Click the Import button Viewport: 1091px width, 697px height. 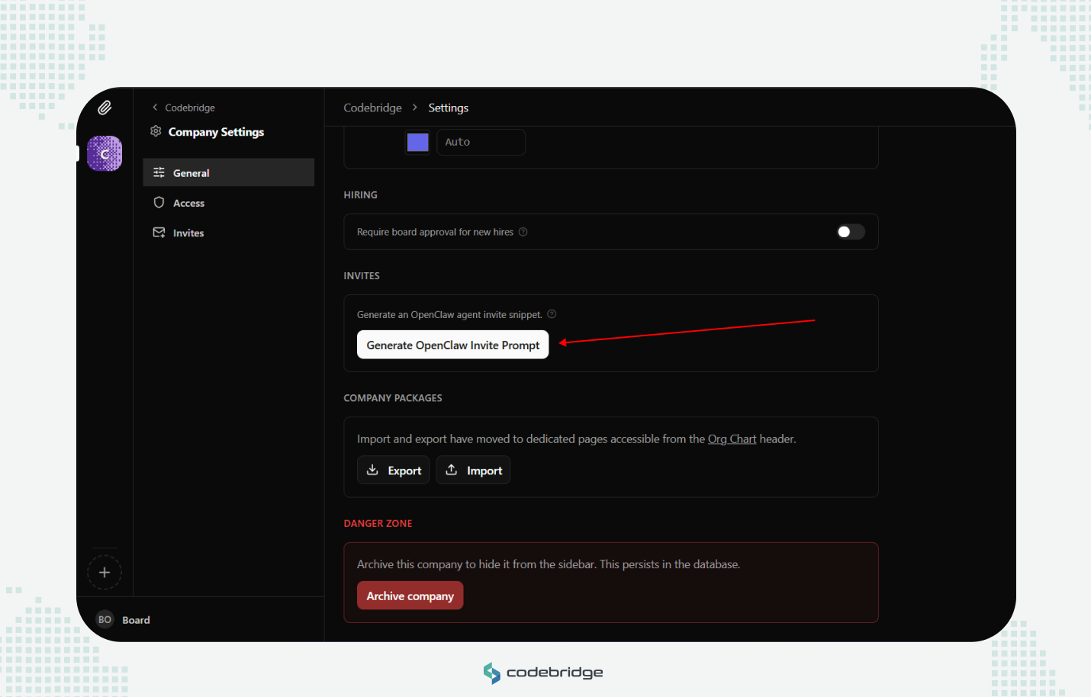473,470
